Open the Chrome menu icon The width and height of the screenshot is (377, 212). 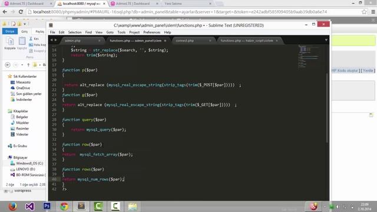(x=373, y=12)
